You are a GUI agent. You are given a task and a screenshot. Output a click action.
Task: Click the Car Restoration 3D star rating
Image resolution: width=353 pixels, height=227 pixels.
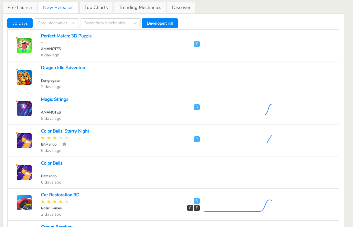55,202
